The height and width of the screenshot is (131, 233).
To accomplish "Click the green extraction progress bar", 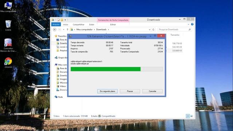I will [x=116, y=69].
